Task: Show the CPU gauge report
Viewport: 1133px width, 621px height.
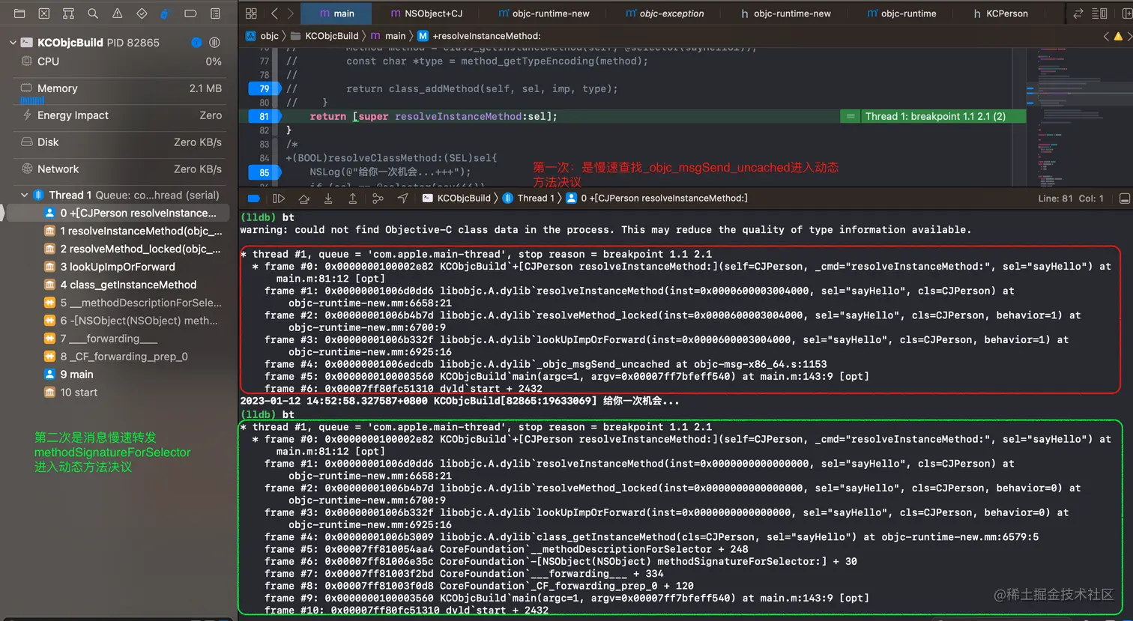Action: (120, 61)
